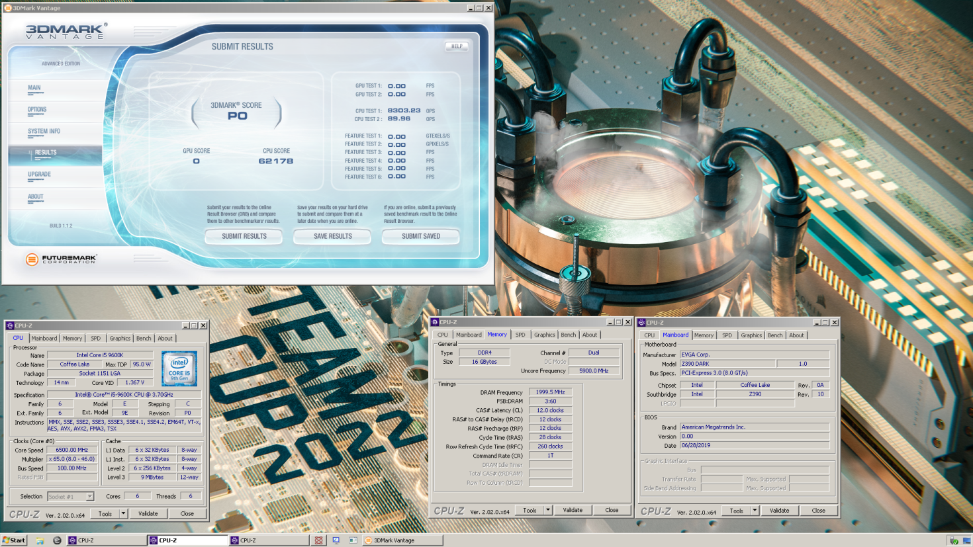
Task: Open About tab in CPU-Z processor window
Action: (x=165, y=338)
